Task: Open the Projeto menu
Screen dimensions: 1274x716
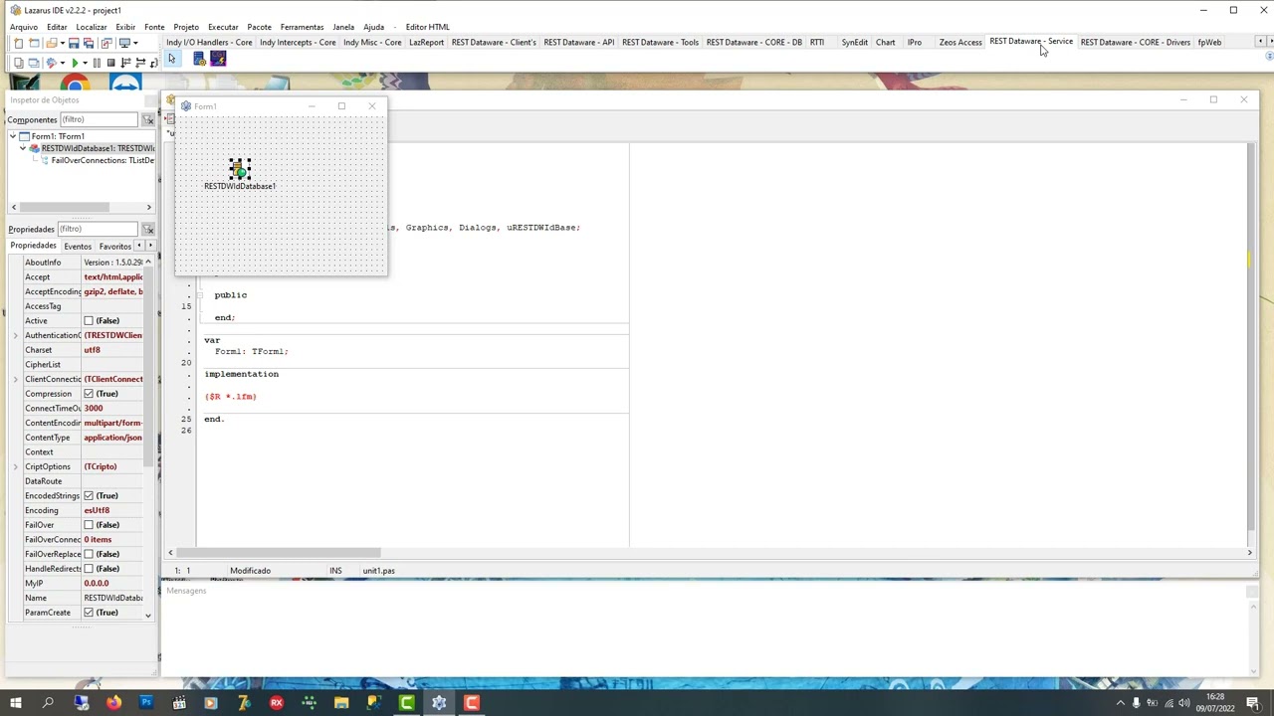Action: [x=186, y=27]
